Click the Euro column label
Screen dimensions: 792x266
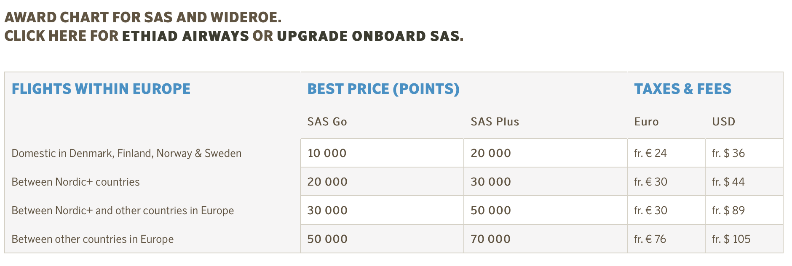pos(646,122)
